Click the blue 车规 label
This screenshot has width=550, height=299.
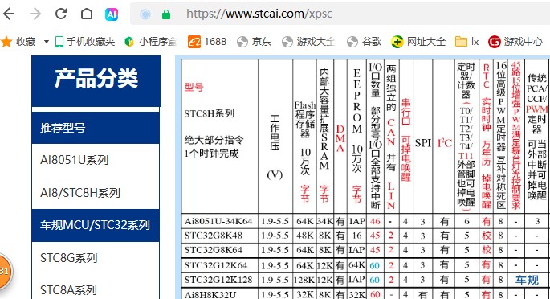click(x=527, y=280)
